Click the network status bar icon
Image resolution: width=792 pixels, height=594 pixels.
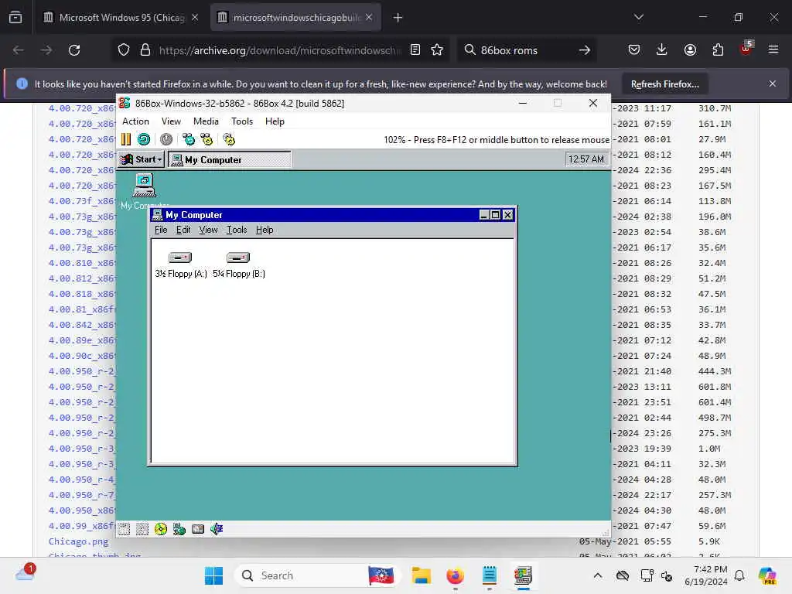tap(179, 529)
